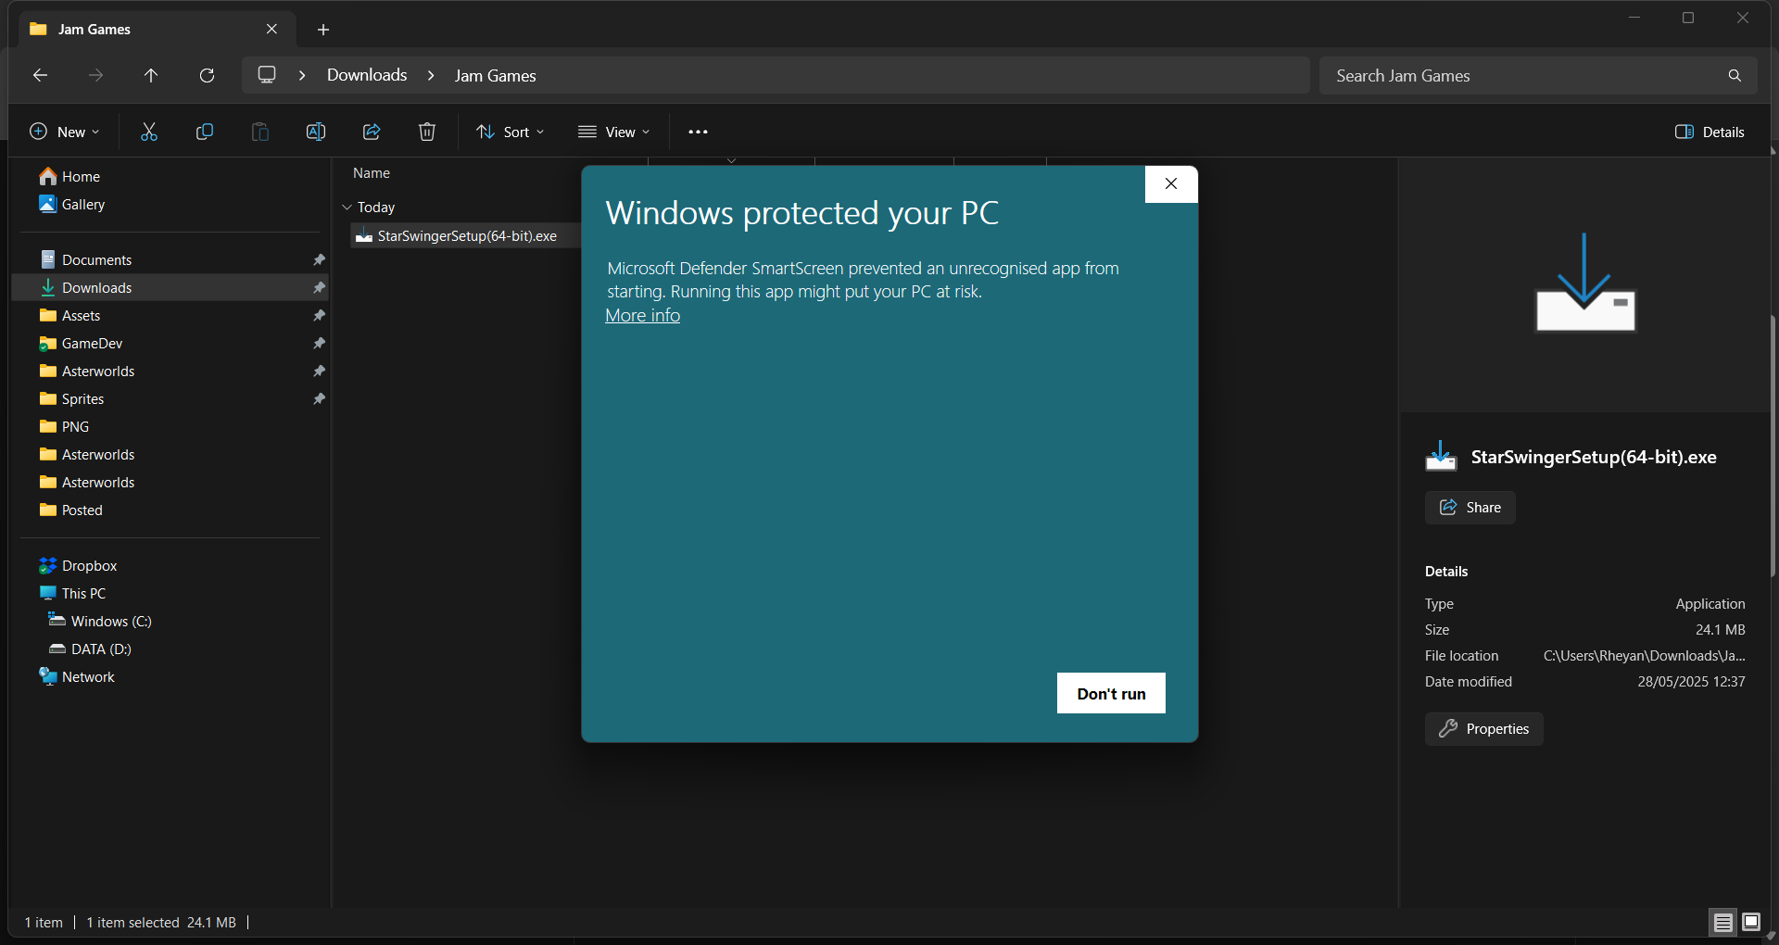The image size is (1779, 945).
Task: Share file using toolbar share icon
Action: point(372,132)
